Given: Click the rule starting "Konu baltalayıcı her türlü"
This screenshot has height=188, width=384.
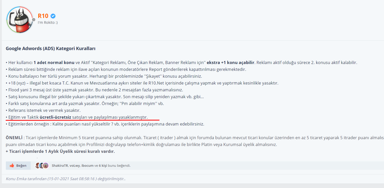Looking at the screenshot, I should 104,76.
